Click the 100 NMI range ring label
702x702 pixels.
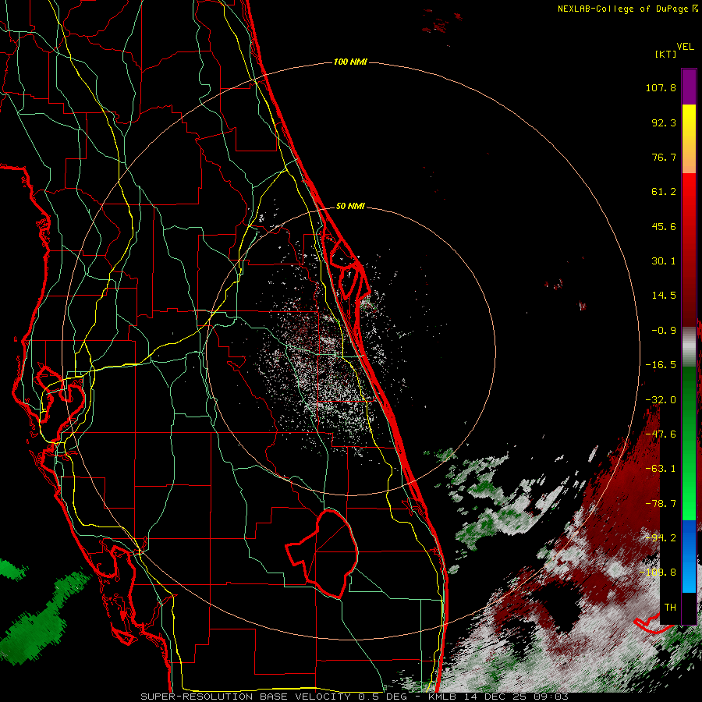[350, 62]
